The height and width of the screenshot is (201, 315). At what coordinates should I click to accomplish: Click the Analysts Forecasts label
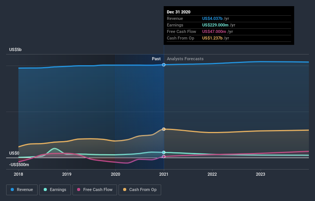[x=185, y=59]
